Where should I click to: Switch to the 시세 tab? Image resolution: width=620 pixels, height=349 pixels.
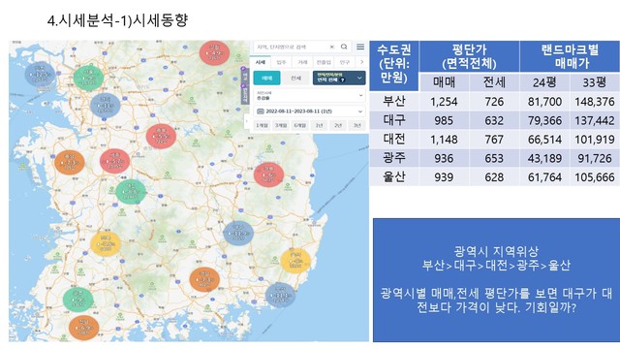pyautogui.click(x=261, y=62)
